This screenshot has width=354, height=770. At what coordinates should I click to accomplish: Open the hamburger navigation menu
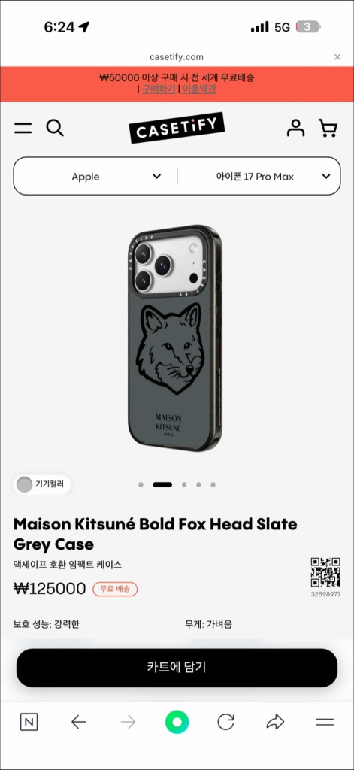coord(23,129)
